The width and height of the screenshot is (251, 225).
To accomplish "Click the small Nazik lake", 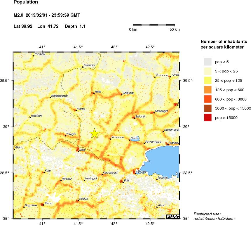I will (135, 140).
